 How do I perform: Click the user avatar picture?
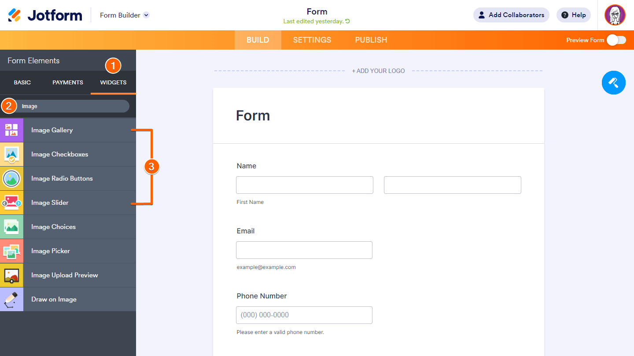pos(615,15)
